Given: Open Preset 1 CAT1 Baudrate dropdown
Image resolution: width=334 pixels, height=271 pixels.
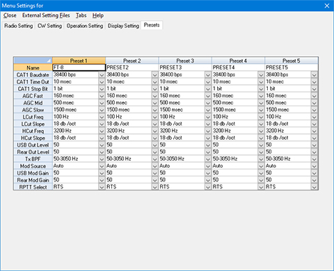Looking at the screenshot, I should tap(102, 75).
